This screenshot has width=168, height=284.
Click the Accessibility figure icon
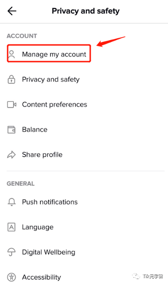[x=12, y=277]
